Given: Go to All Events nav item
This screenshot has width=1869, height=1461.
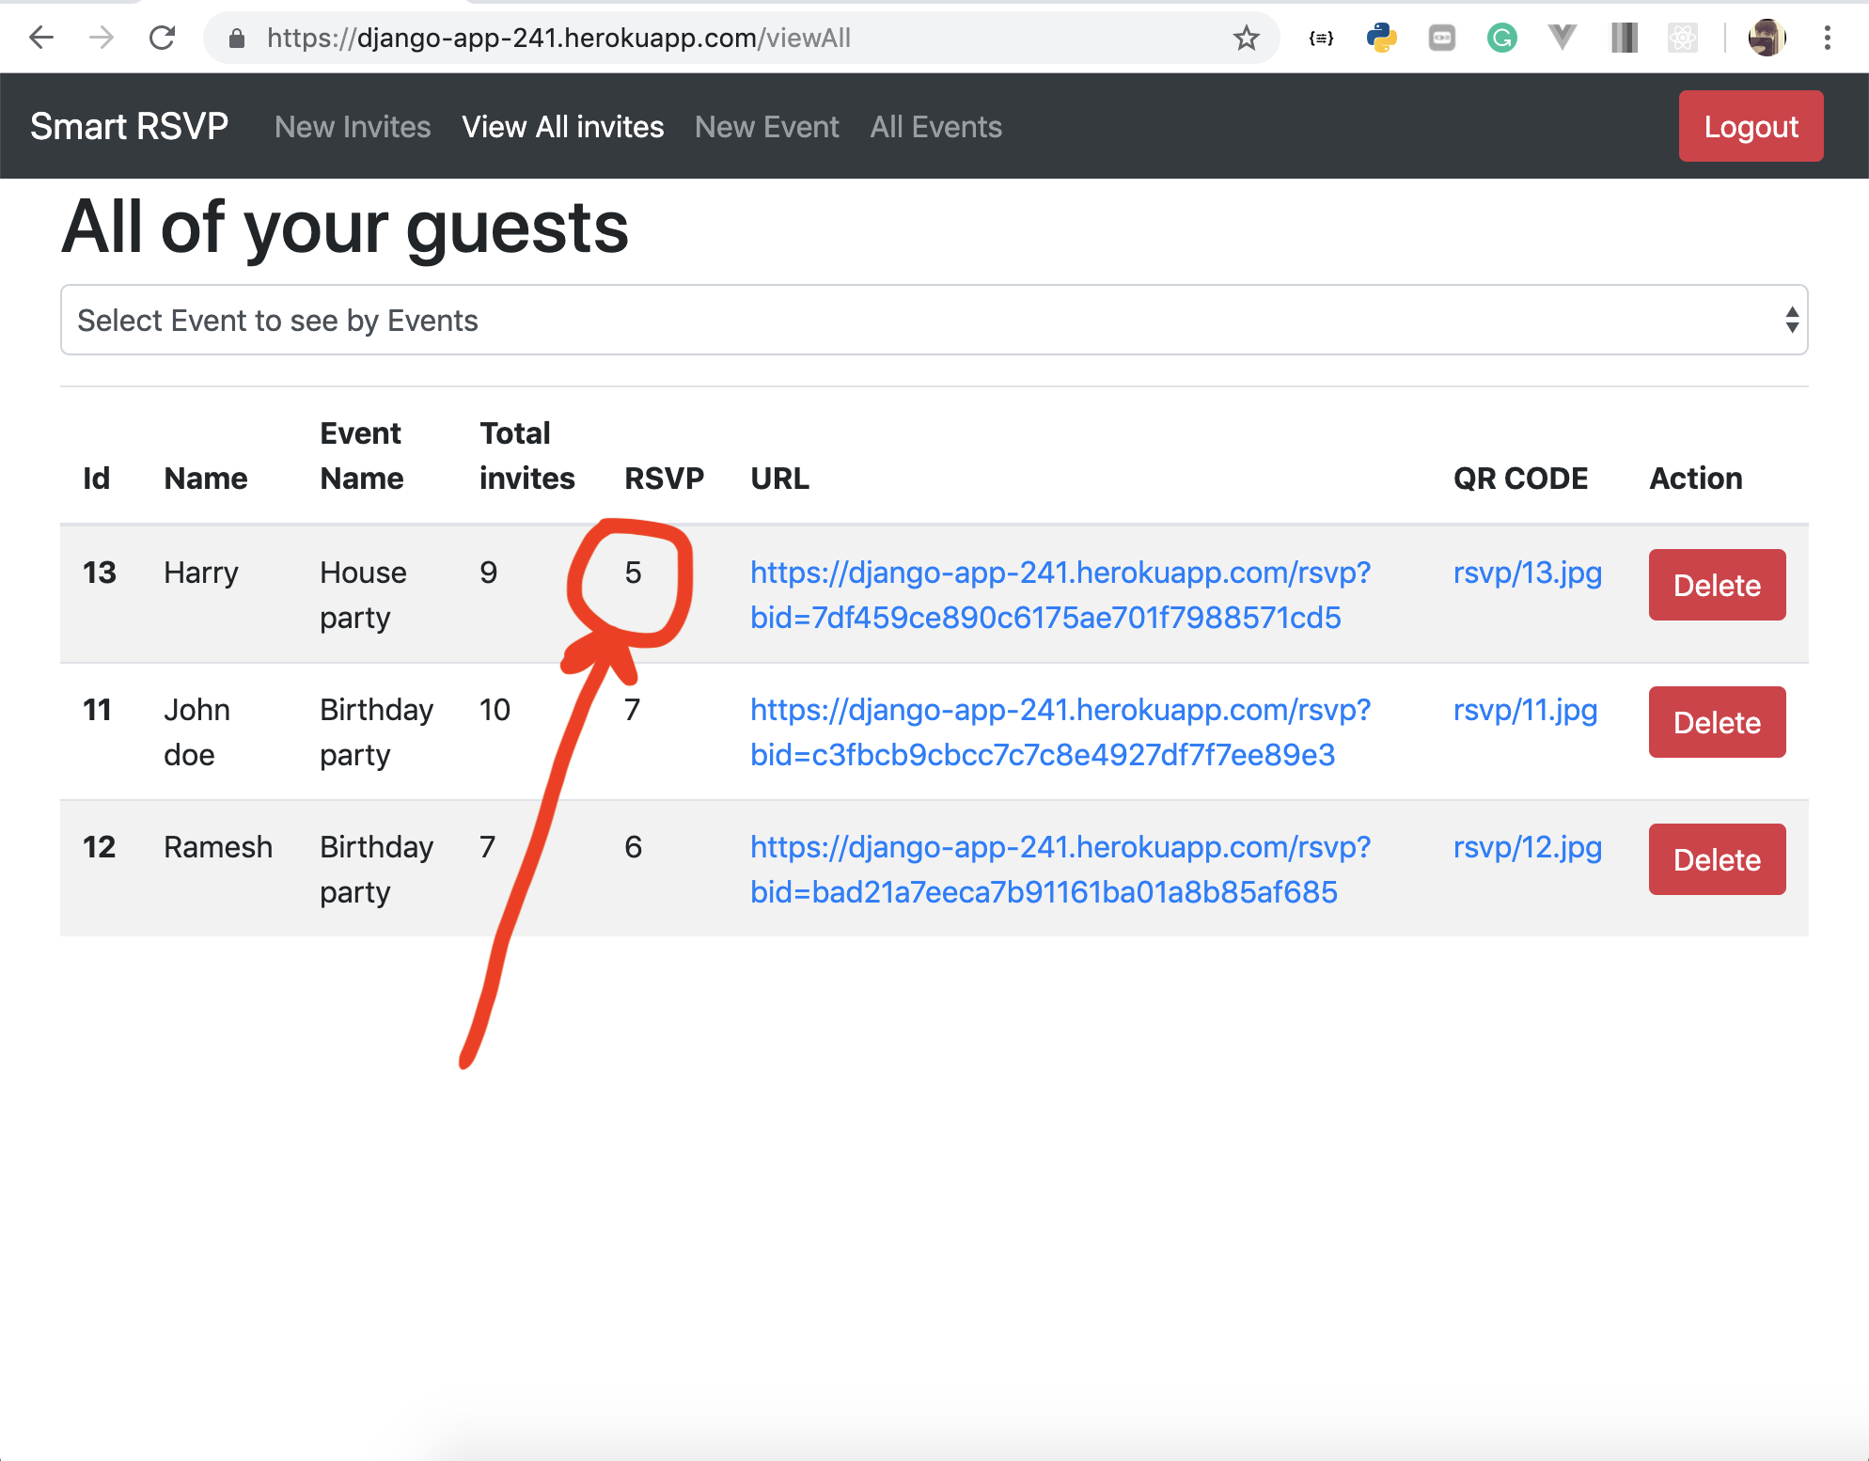Looking at the screenshot, I should click(x=935, y=127).
